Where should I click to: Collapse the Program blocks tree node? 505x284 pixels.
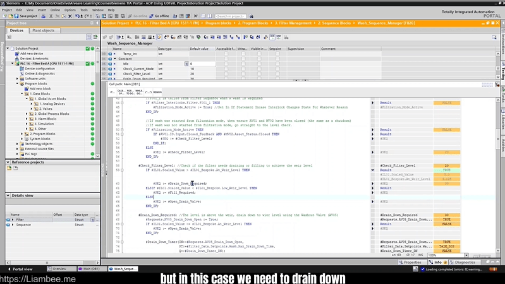(x=18, y=84)
